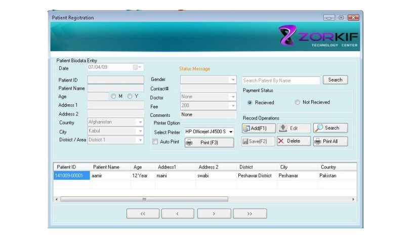Viewport: 420px width, 247px height.
Task: Go to next record with > button
Action: click(214, 214)
